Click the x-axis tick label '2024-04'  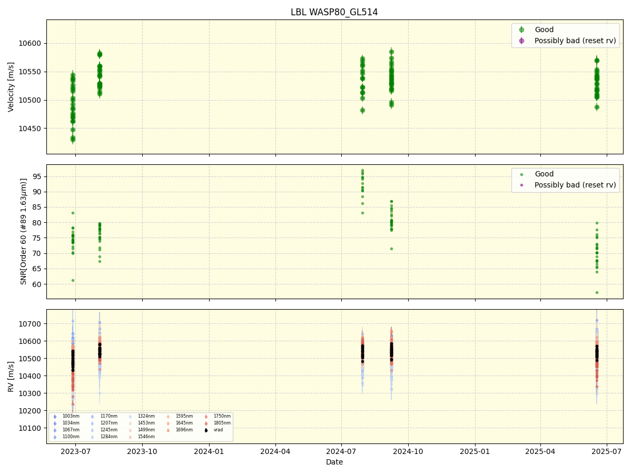pos(275,451)
